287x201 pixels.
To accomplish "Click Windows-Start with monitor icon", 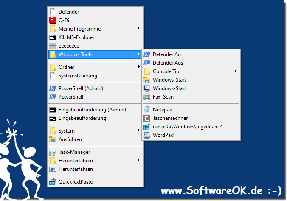I will point(191,88).
